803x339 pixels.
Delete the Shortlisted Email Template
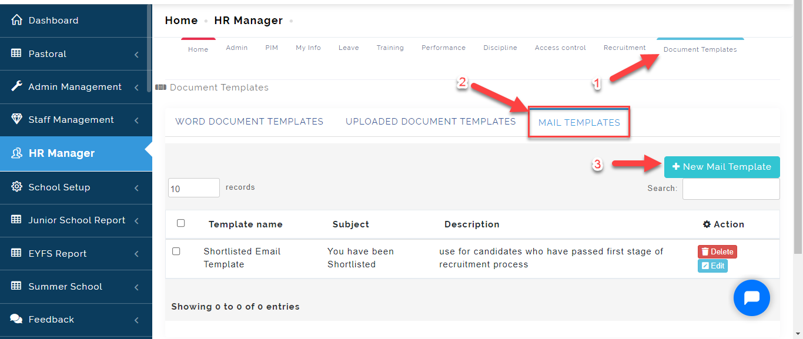[x=717, y=251]
